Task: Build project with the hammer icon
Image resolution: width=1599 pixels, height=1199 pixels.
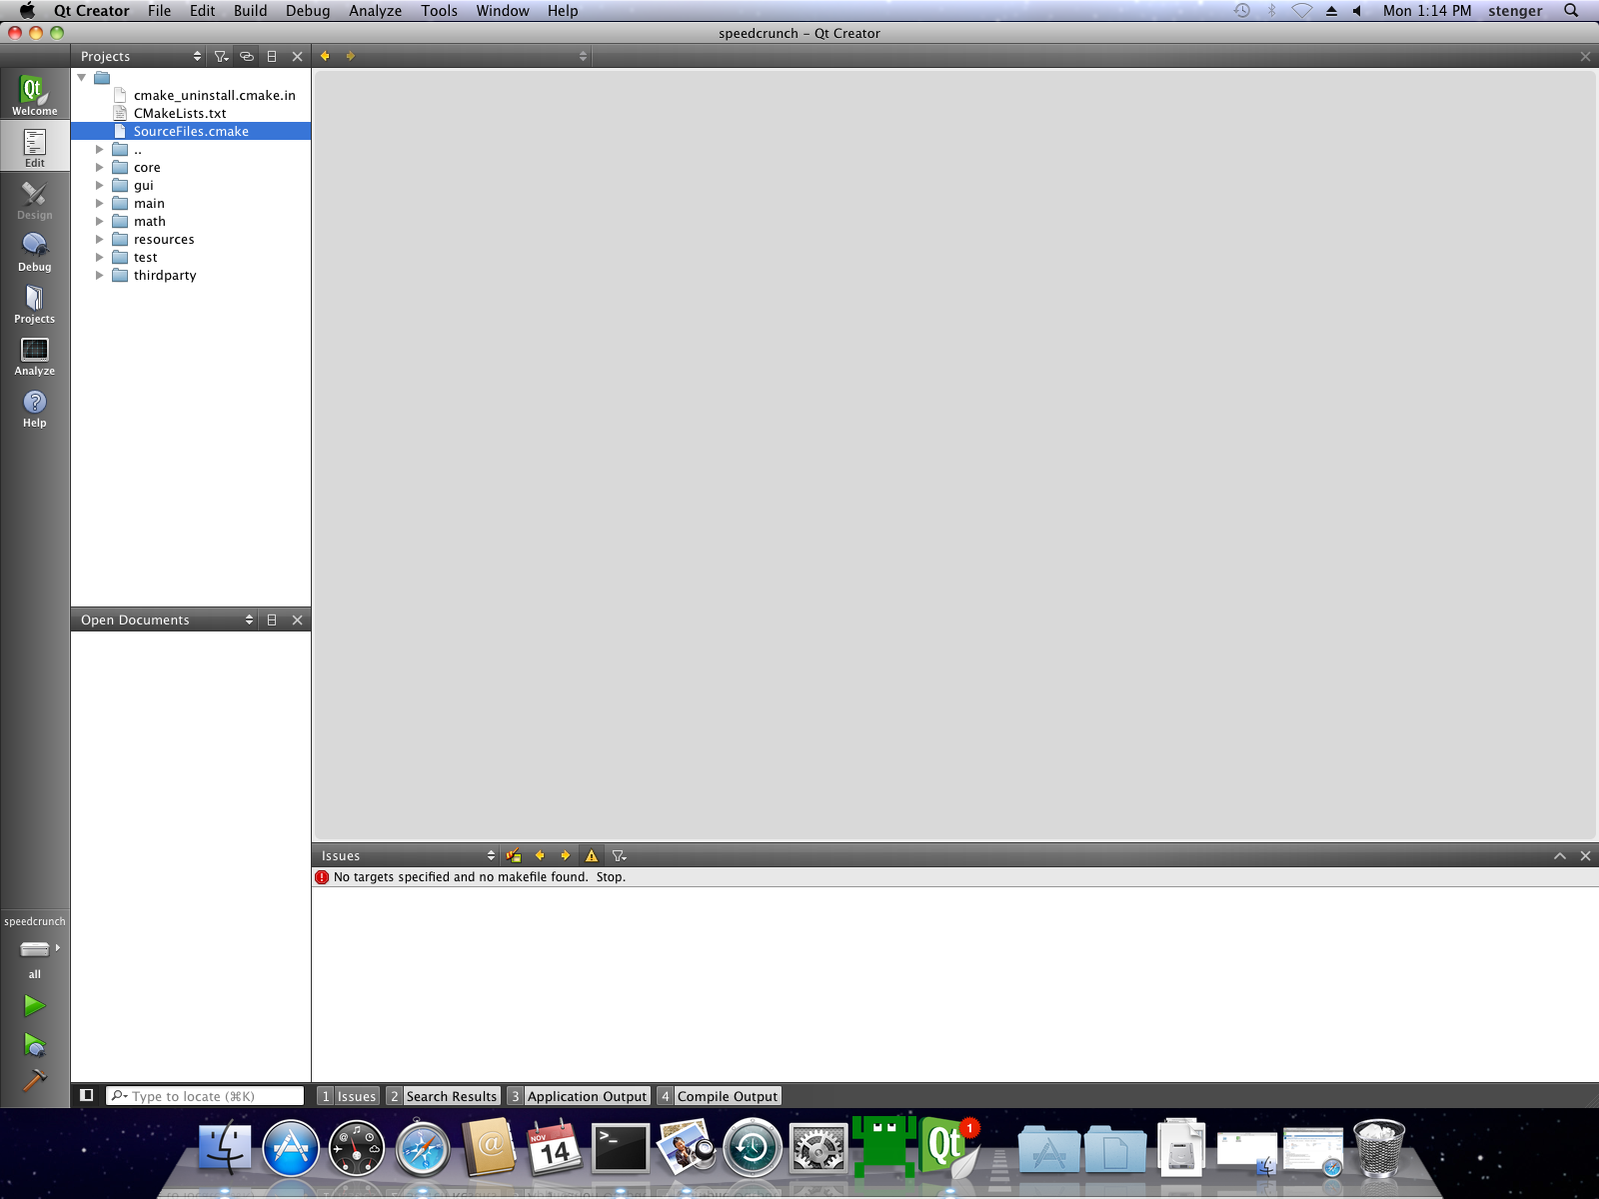Action: pos(34,1081)
